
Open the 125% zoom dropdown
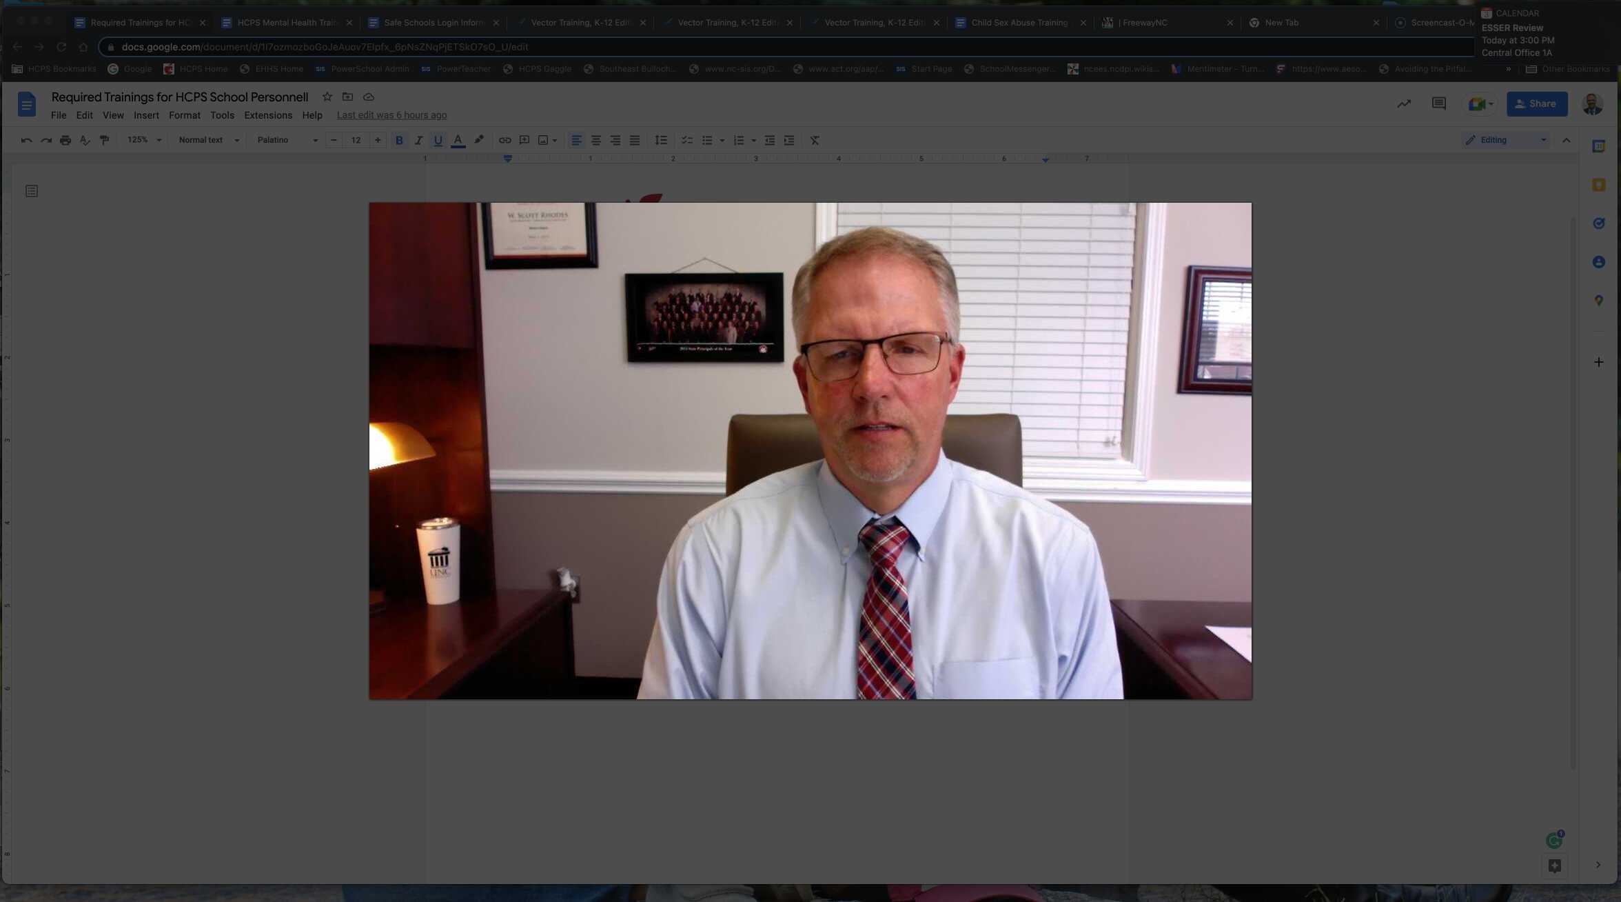click(144, 140)
